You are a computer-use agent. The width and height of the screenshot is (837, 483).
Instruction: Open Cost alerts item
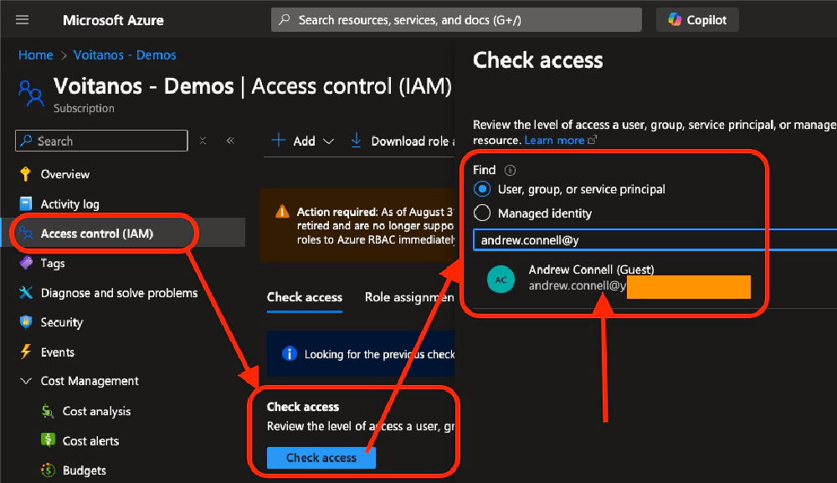tap(90, 441)
